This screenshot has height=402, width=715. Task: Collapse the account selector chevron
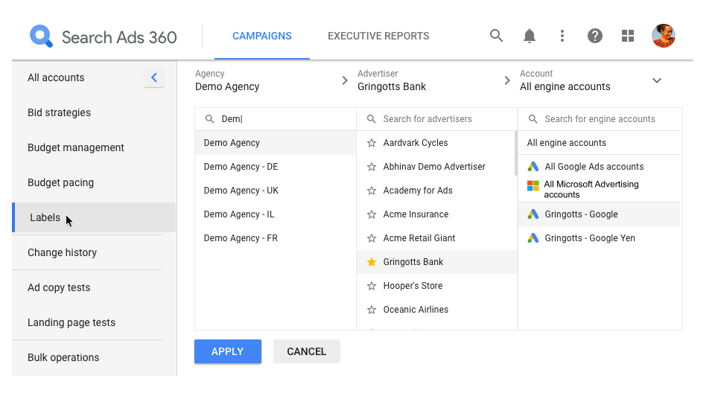coord(657,80)
